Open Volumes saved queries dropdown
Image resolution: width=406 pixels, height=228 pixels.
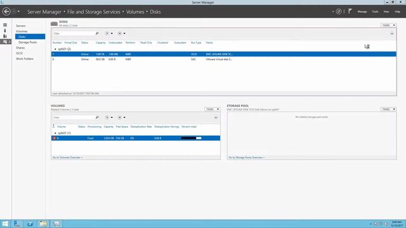tap(121, 117)
